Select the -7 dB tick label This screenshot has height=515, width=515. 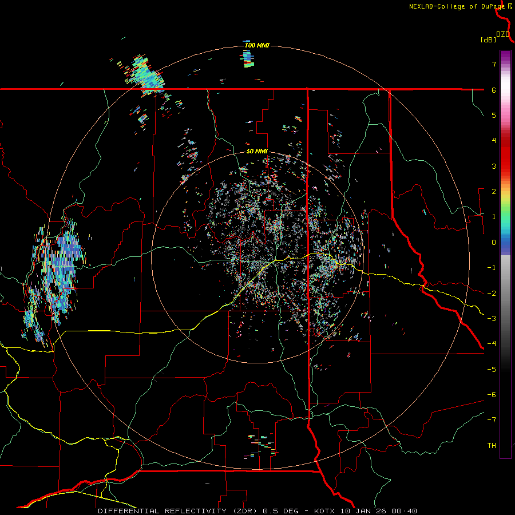point(492,420)
